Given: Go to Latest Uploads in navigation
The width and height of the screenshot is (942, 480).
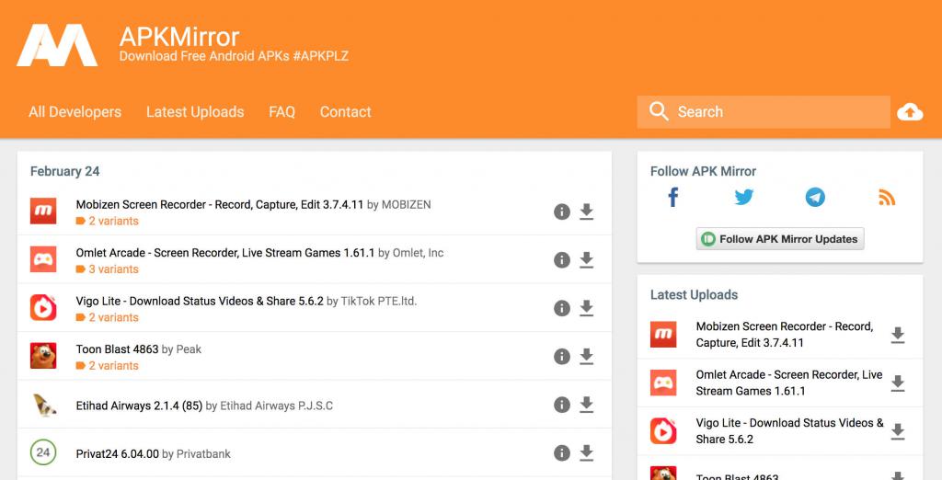Looking at the screenshot, I should click(x=195, y=112).
